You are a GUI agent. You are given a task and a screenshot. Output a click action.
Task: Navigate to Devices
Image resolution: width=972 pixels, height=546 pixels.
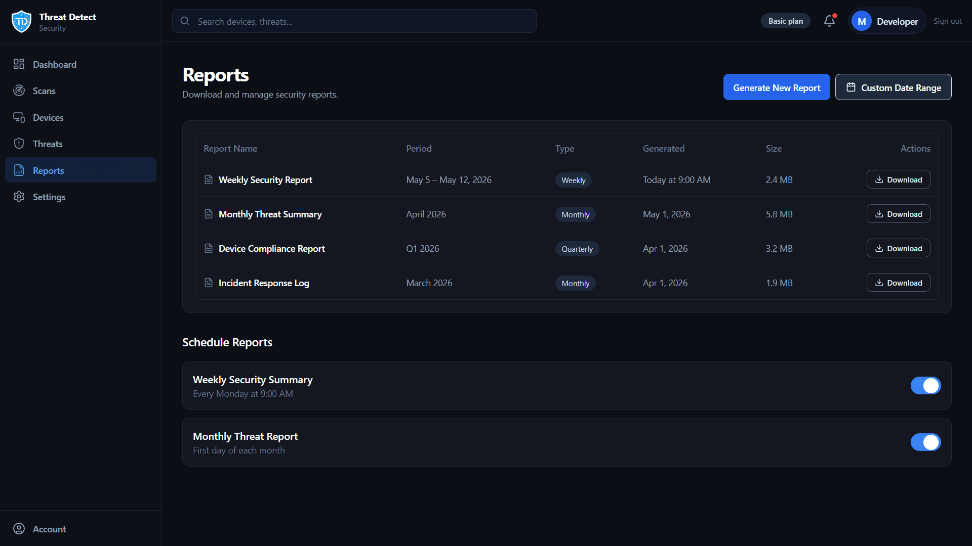point(80,117)
